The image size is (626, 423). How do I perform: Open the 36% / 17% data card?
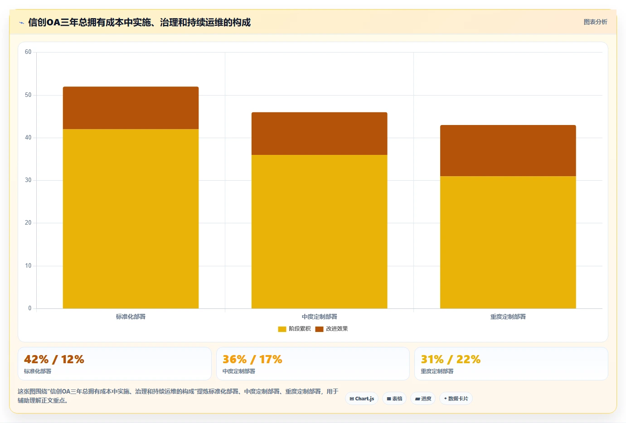tap(313, 364)
